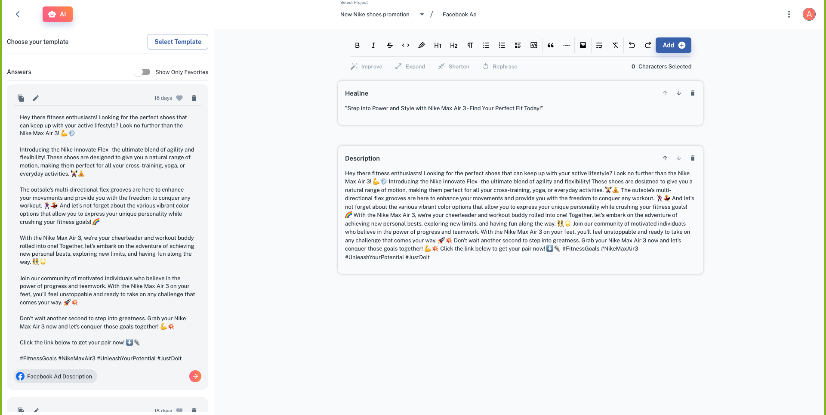
Task: Open the Facebook Ad breadcrumb
Action: 459,14
